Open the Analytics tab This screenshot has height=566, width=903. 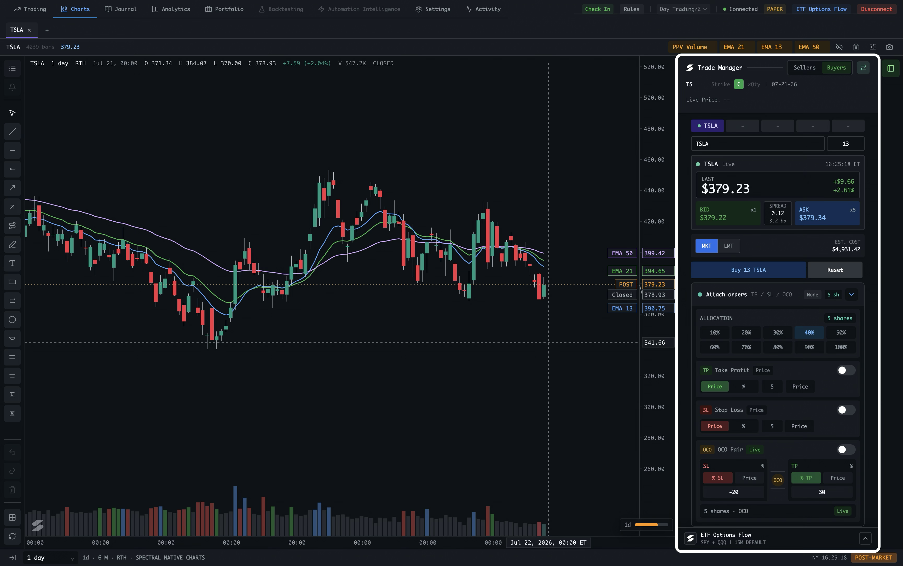click(171, 9)
